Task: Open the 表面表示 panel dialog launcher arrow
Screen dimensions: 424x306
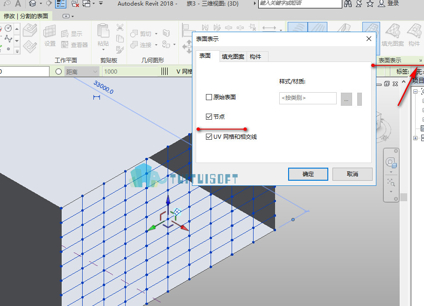Action: click(x=420, y=60)
